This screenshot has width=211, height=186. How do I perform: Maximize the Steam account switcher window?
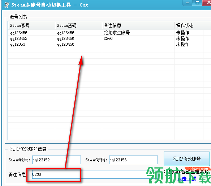point(197,3)
